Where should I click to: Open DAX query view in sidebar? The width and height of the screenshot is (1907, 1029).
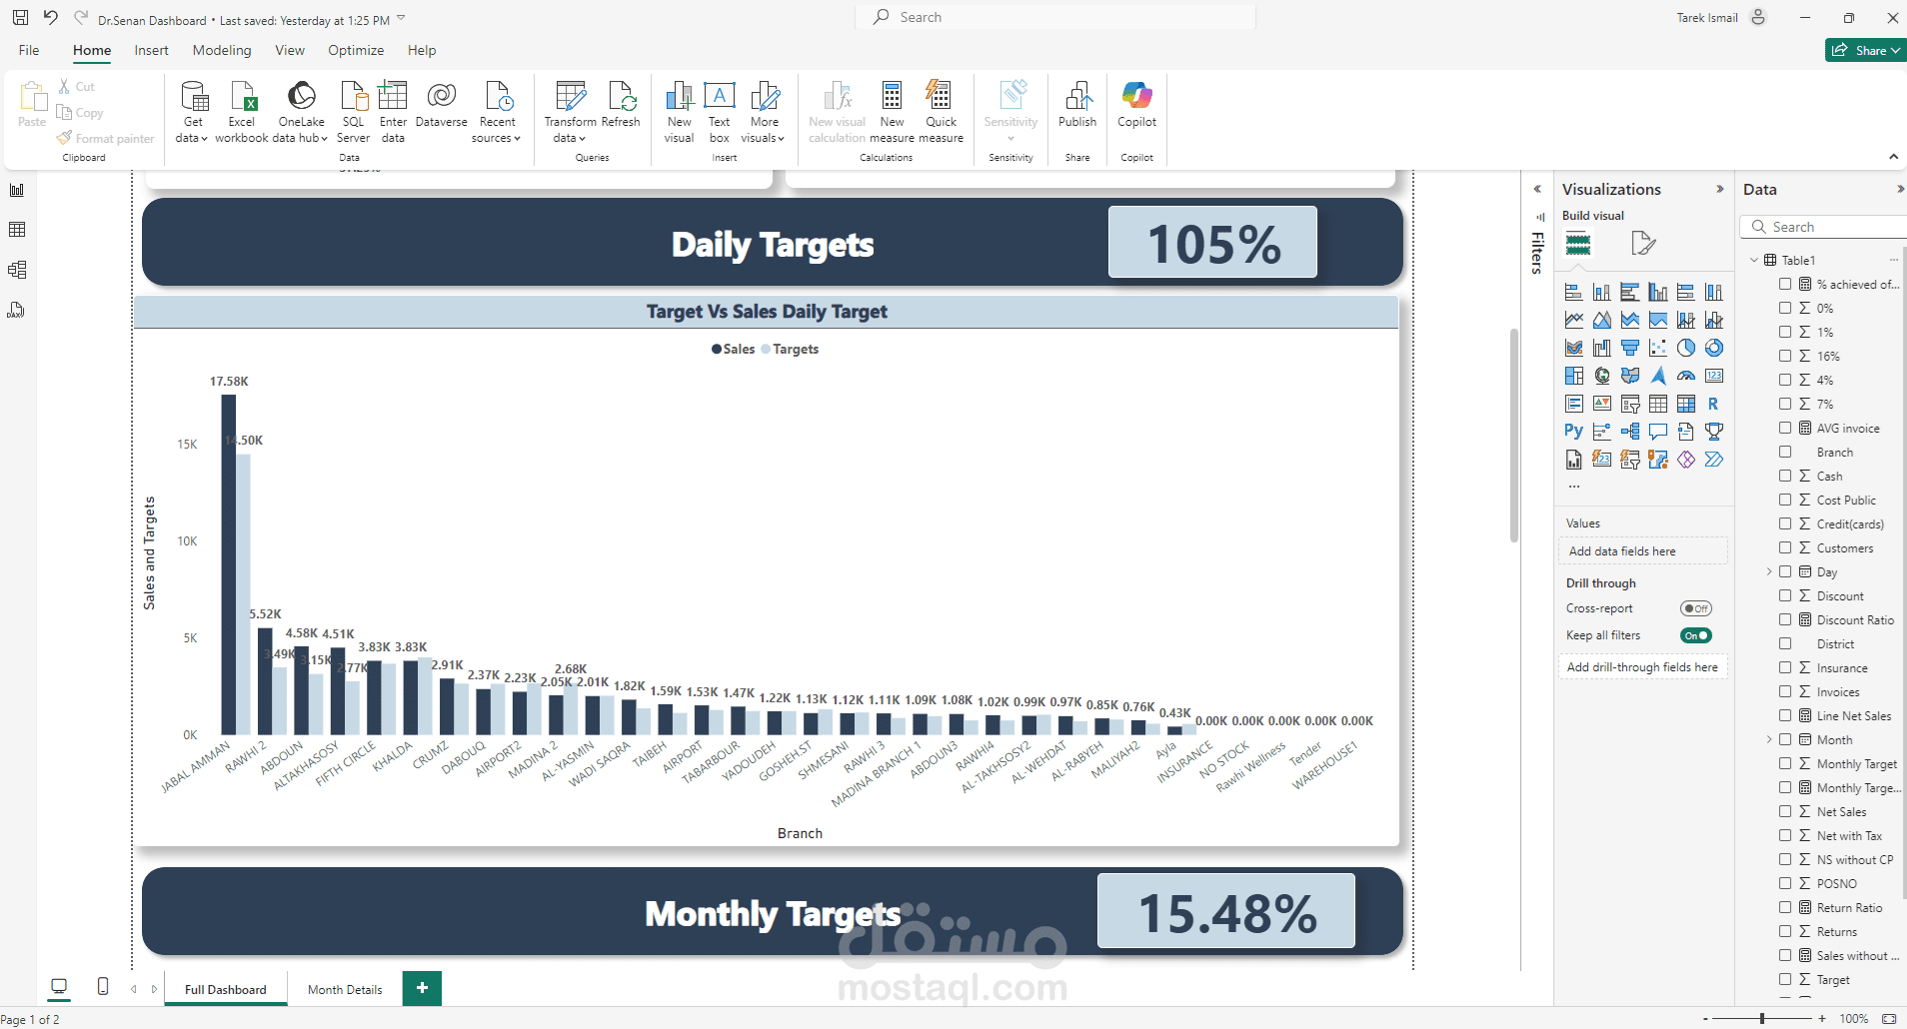tap(17, 310)
